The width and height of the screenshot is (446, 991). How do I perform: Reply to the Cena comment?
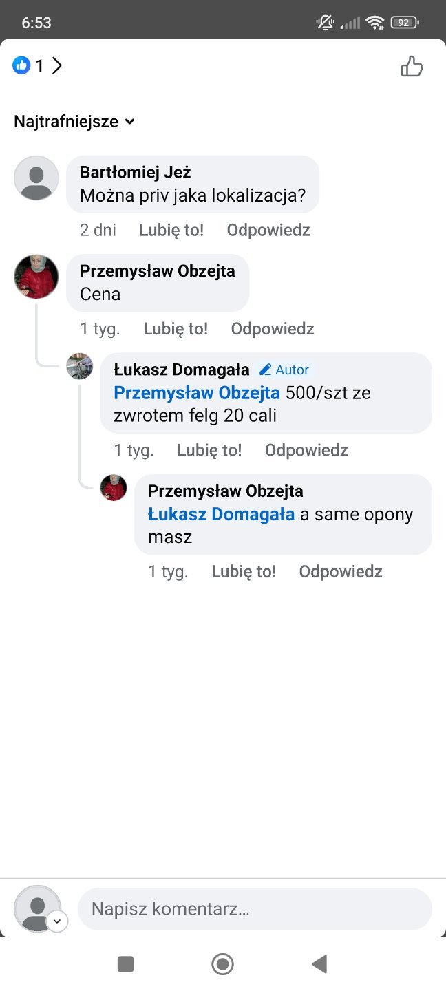[x=273, y=329]
